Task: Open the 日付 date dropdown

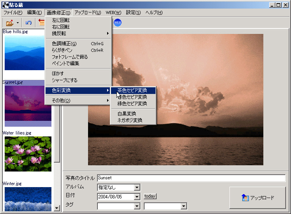Action: click(x=137, y=197)
